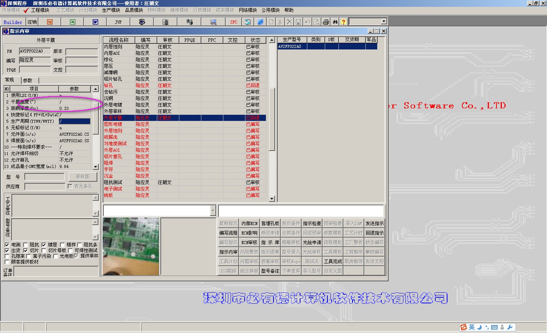Select the 外层干膜 row in process list

[185, 118]
